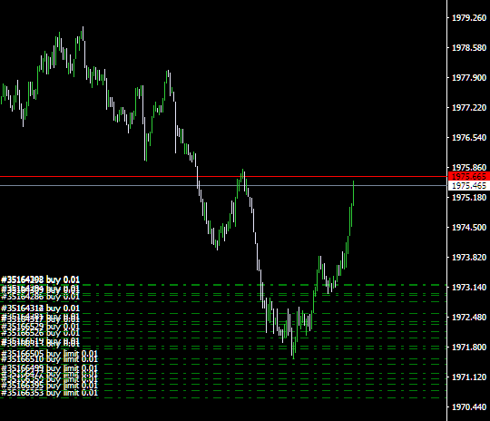The image size is (490, 421).
Task: Click the #35166505 buy limit order label
Action: coord(49,354)
